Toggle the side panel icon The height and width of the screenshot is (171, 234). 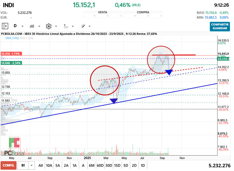5,26
